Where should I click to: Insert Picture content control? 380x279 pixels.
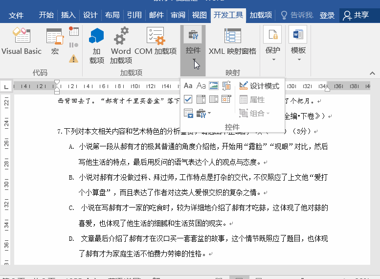coord(214,86)
